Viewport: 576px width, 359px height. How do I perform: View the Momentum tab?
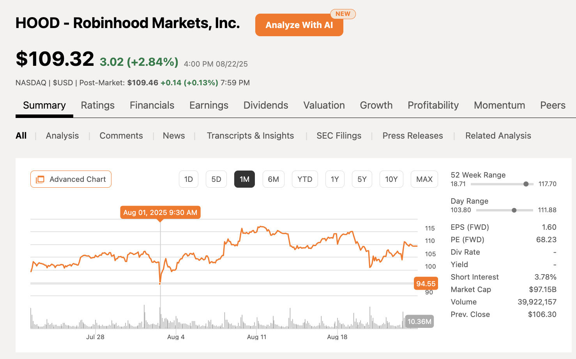coord(499,105)
